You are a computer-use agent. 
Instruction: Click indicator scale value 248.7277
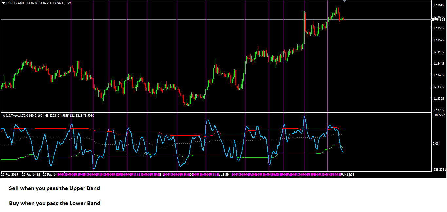tap(439, 115)
